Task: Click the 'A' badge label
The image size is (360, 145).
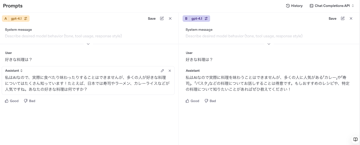Action: click(6, 18)
